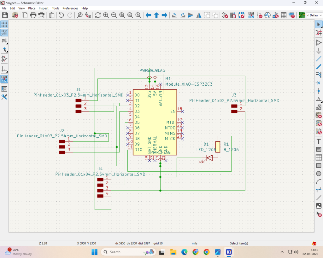323x258 pixels.
Task: Open the File menu
Action: [4, 8]
